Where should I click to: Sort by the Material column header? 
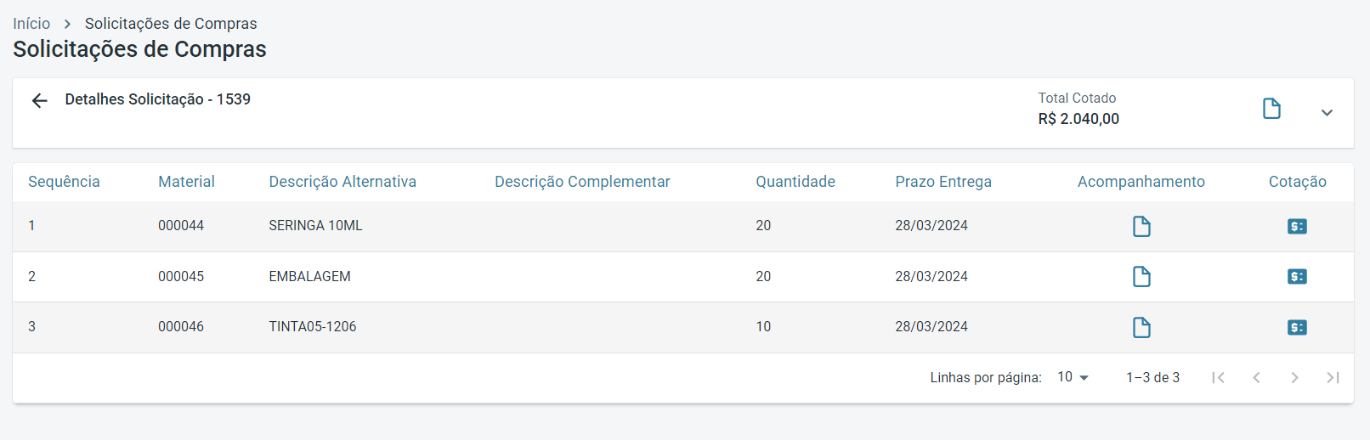click(x=186, y=182)
